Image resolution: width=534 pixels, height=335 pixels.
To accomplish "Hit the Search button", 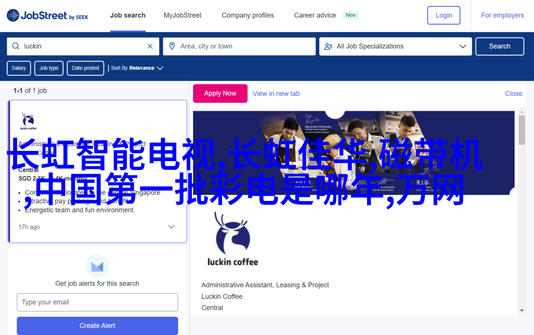I will 499,46.
